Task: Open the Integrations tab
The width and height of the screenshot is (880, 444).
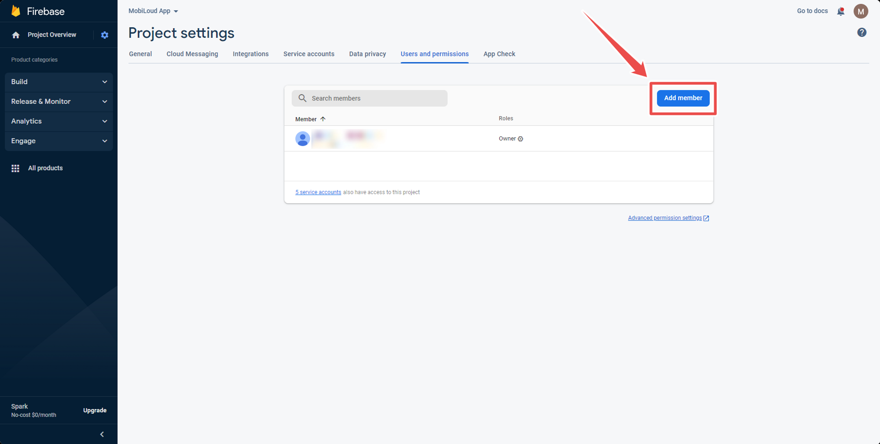Action: [251, 54]
